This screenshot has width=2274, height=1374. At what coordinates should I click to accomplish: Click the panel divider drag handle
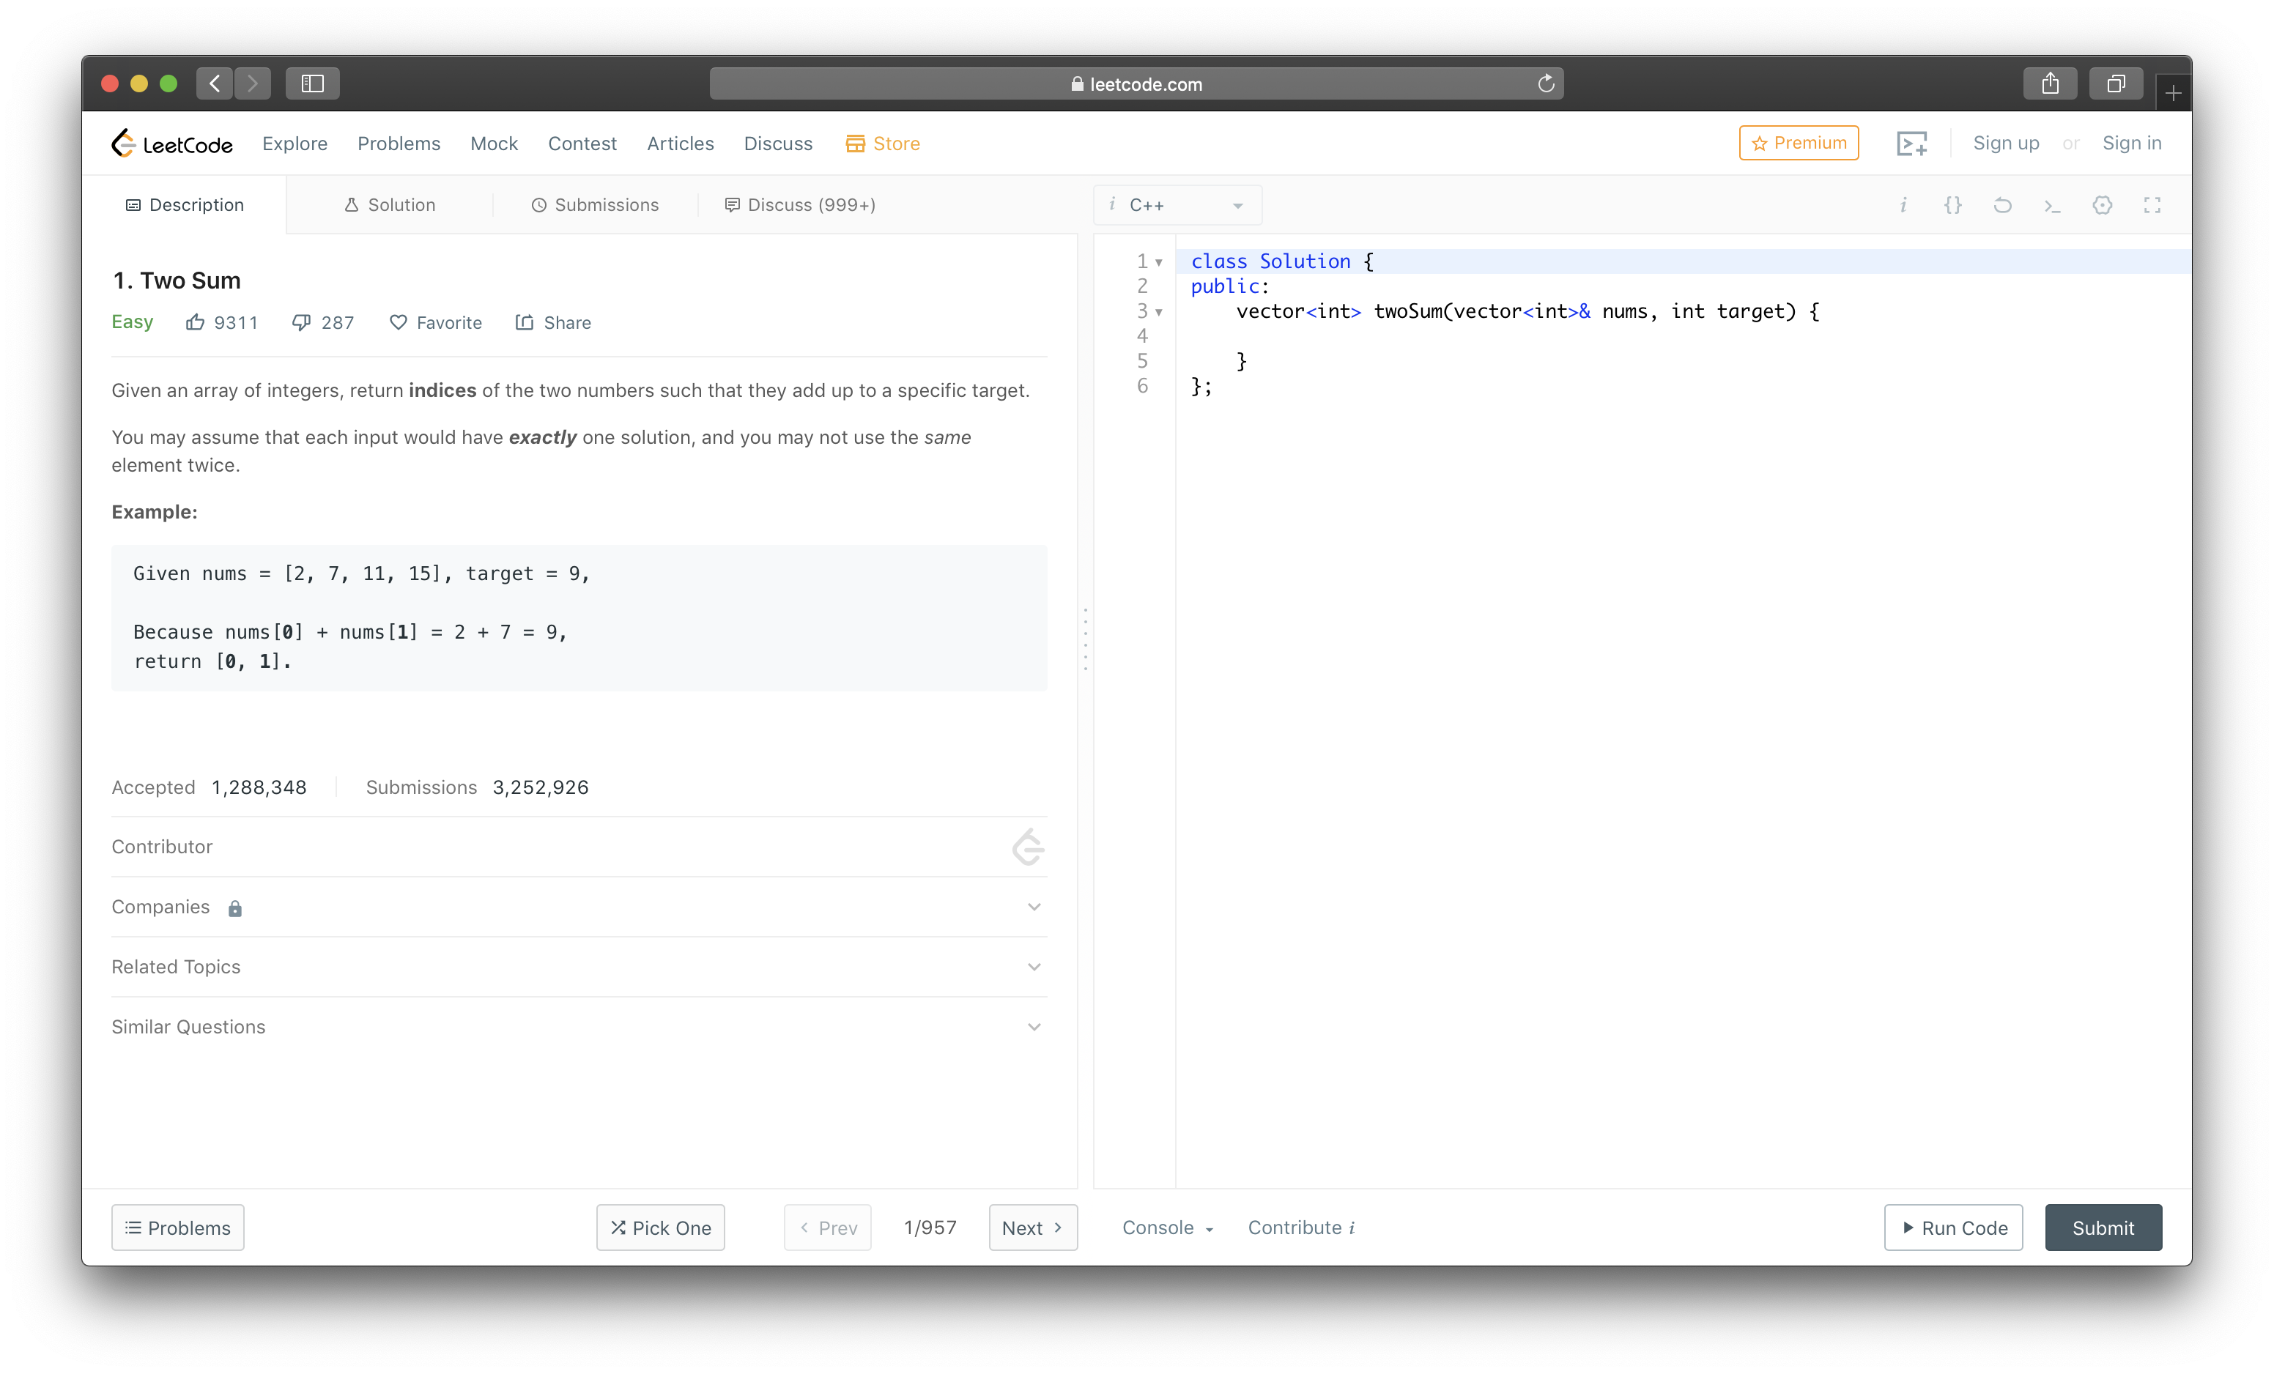pos(1085,639)
